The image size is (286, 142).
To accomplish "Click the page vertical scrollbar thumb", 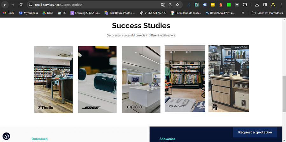I will (x=284, y=94).
